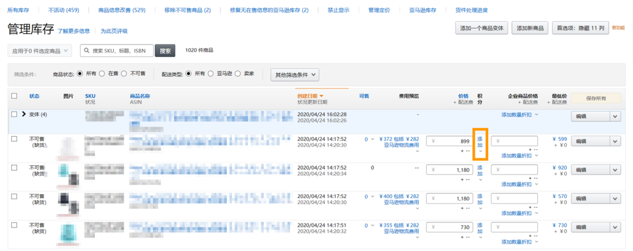Screen dimensions: 633x251
Task: Open product thumbnail in the 730 price row
Action: coord(69,234)
